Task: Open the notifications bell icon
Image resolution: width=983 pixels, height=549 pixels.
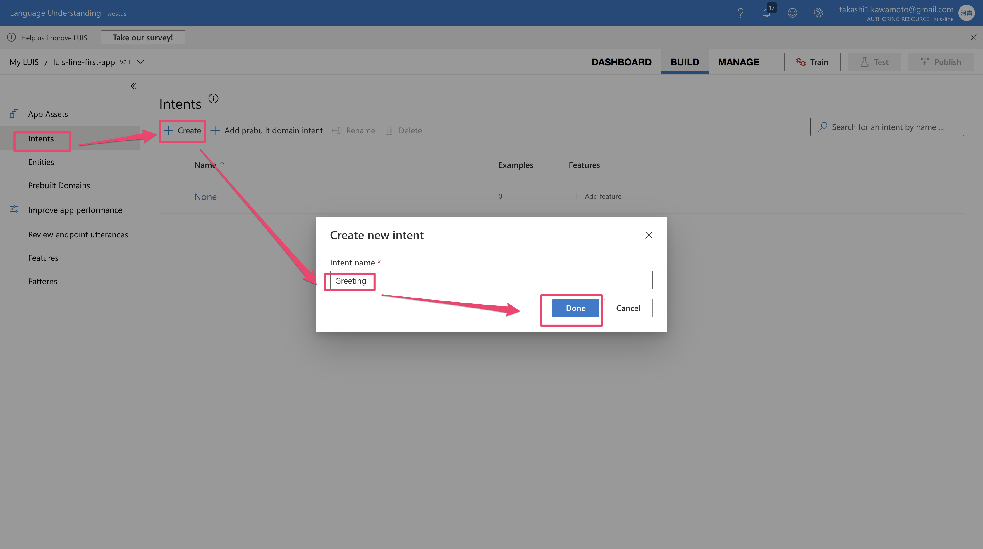Action: click(x=767, y=13)
